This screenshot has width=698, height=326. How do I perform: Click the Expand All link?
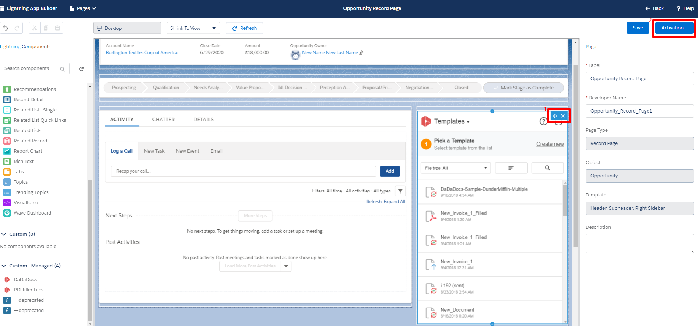point(394,202)
